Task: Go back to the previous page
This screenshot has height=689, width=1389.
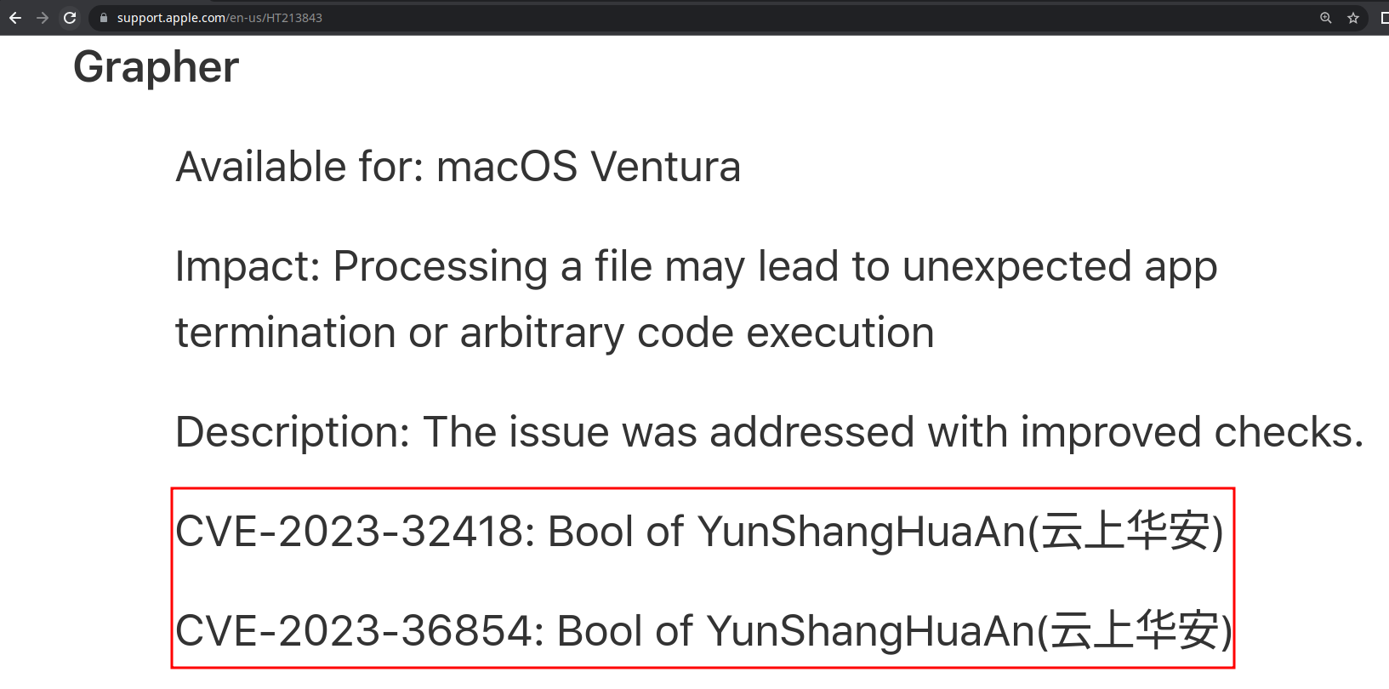Action: pyautogui.click(x=15, y=18)
